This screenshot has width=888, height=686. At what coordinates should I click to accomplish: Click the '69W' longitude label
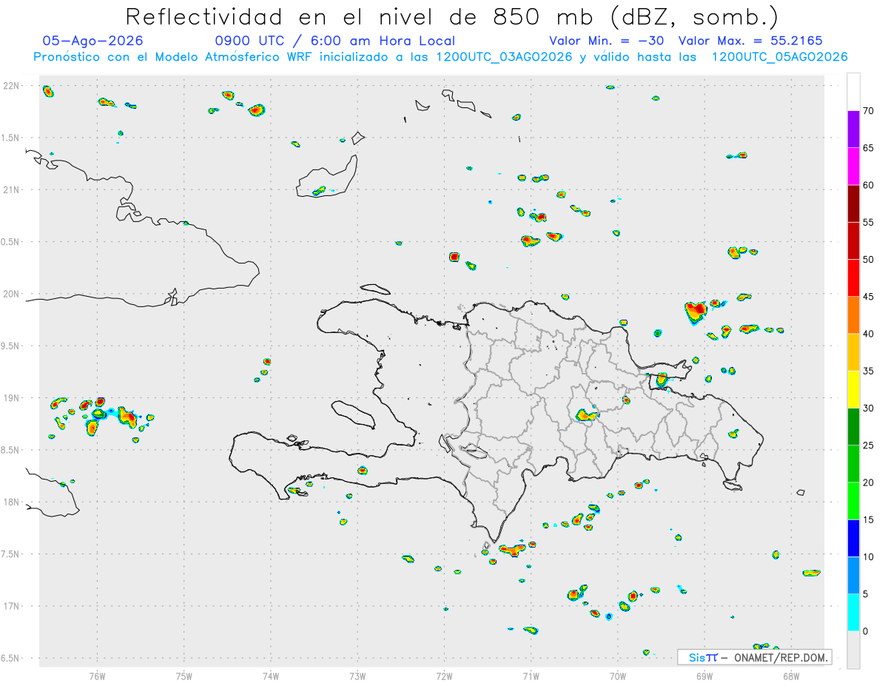point(704,676)
